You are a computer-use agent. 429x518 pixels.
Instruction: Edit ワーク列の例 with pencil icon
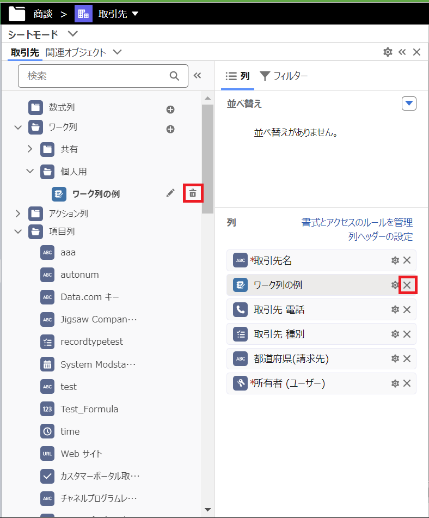click(x=170, y=193)
